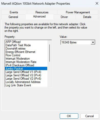Switch to the Events tab
Image resolution: width=100 pixels, height=120 pixels.
tap(14, 12)
